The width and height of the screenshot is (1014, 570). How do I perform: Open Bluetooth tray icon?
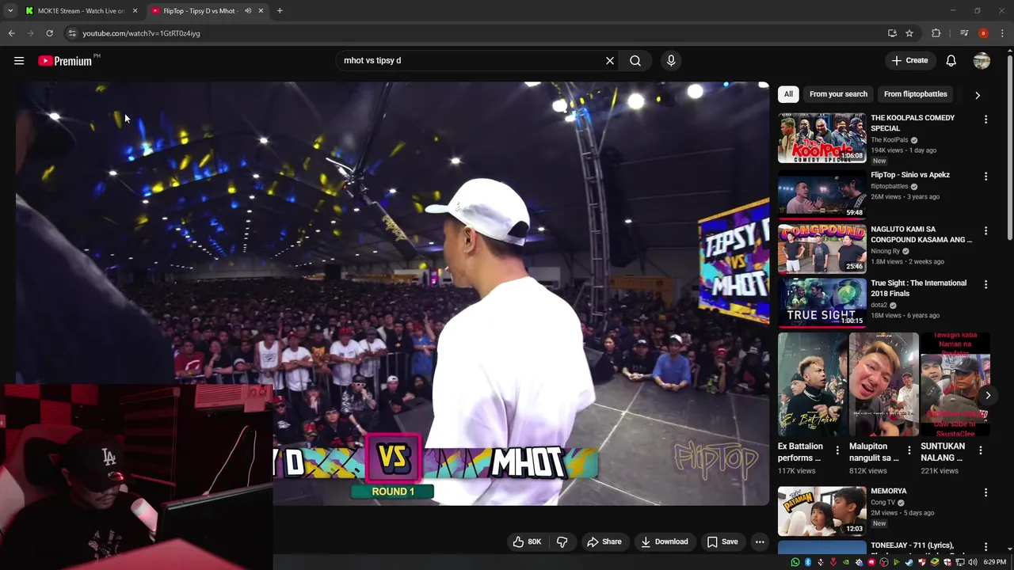tap(808, 562)
